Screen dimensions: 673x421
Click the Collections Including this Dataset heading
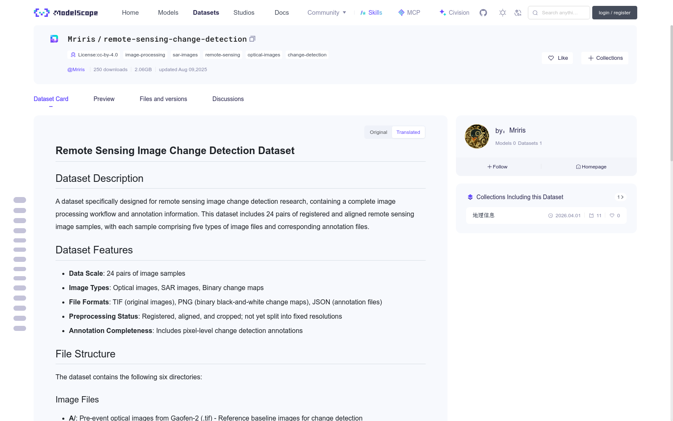(x=519, y=197)
